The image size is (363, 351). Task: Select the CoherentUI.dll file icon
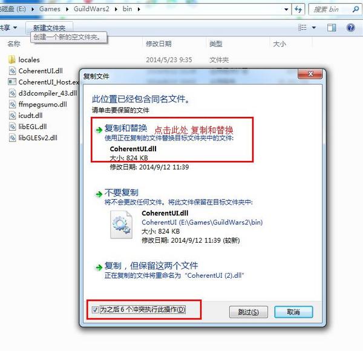tap(12, 71)
